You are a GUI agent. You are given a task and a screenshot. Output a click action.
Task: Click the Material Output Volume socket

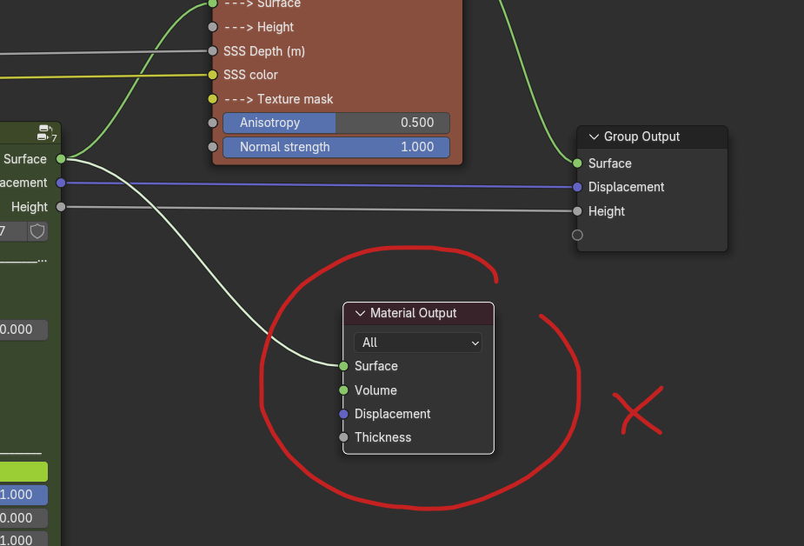click(343, 390)
